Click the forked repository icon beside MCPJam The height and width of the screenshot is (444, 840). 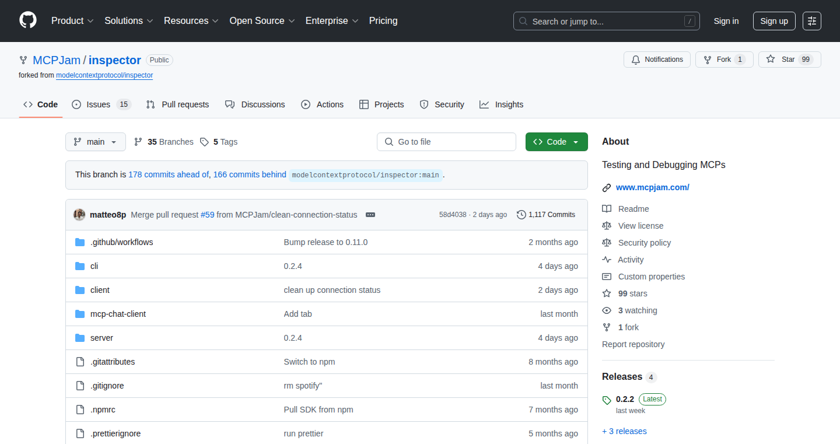23,60
